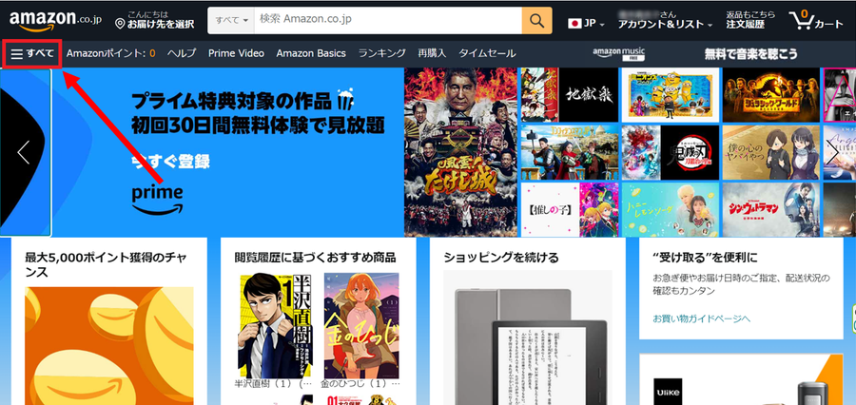
Task: Open Jurassic World thumbnail
Action: (x=771, y=94)
